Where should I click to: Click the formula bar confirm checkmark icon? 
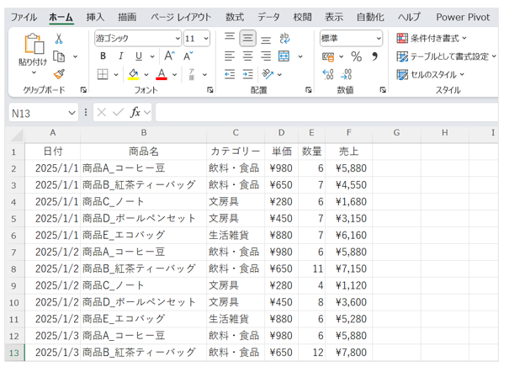118,113
